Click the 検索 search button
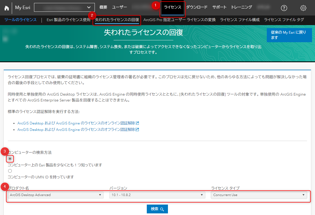315x215 pixels. [157, 209]
